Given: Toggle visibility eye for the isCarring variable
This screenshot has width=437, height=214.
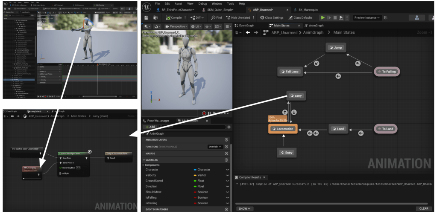Looking at the screenshot, I should tap(227, 203).
